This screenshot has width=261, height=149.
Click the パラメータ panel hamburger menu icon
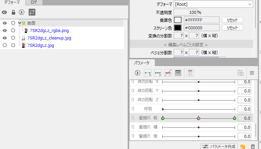tap(252, 73)
